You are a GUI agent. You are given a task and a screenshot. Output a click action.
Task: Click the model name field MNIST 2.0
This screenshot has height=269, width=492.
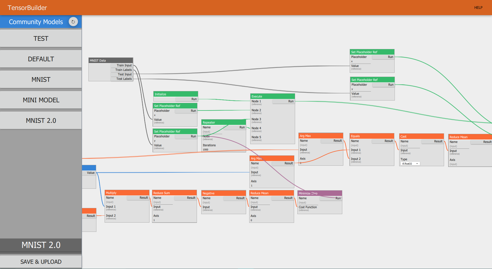(41, 245)
